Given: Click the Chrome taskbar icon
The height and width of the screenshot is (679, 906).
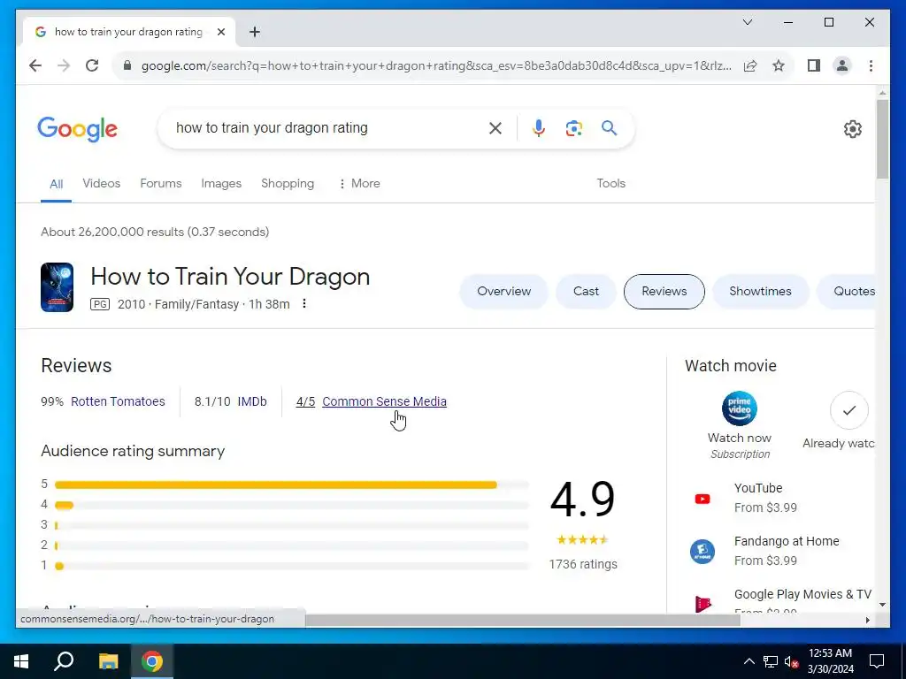Looking at the screenshot, I should pyautogui.click(x=152, y=661).
